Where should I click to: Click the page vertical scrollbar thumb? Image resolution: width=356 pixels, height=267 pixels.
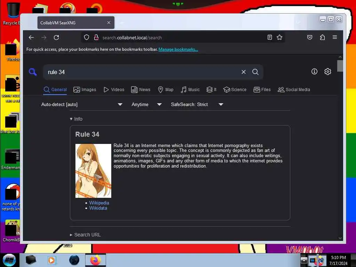tap(340, 66)
